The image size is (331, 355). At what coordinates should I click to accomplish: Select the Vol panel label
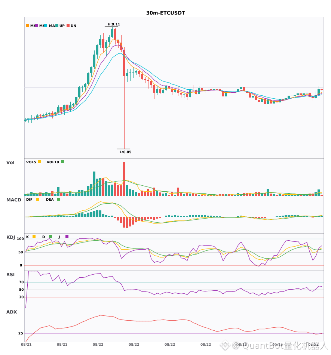pyautogui.click(x=10, y=163)
